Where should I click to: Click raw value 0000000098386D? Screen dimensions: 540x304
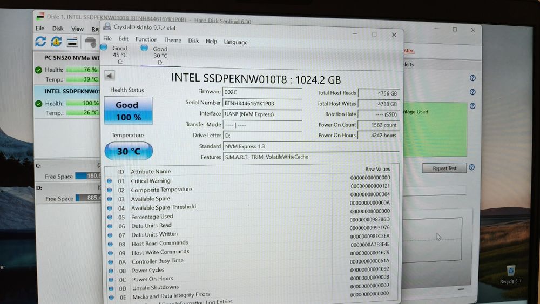[x=369, y=219]
